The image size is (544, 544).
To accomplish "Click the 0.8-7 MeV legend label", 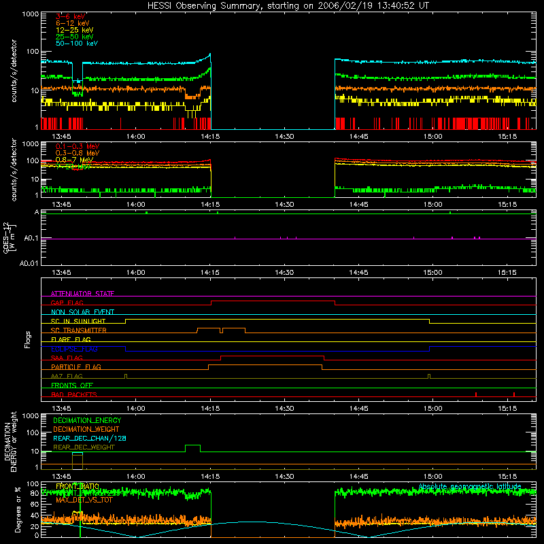I will (74, 160).
